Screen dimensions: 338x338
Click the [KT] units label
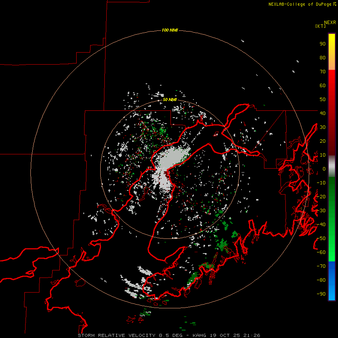(320, 26)
